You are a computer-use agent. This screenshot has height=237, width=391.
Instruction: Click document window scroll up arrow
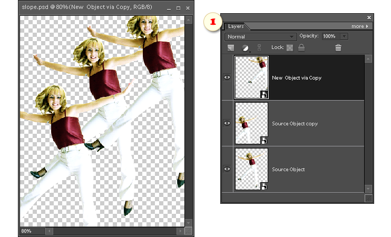189,19
